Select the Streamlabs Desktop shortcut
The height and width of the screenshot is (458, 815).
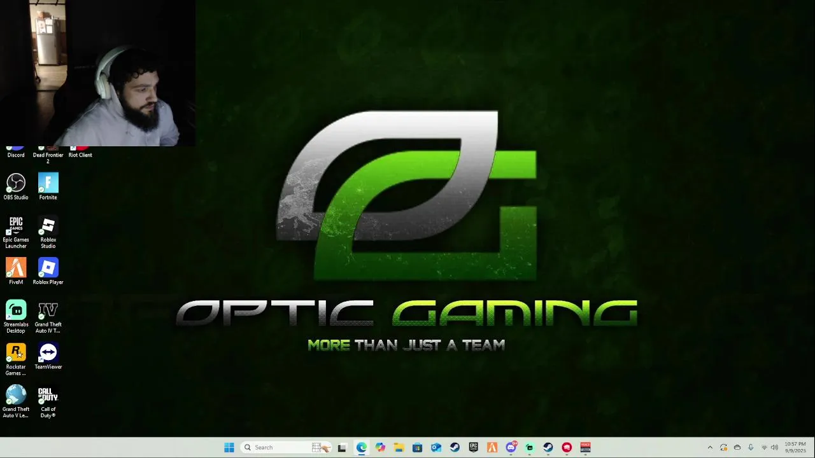click(x=16, y=317)
